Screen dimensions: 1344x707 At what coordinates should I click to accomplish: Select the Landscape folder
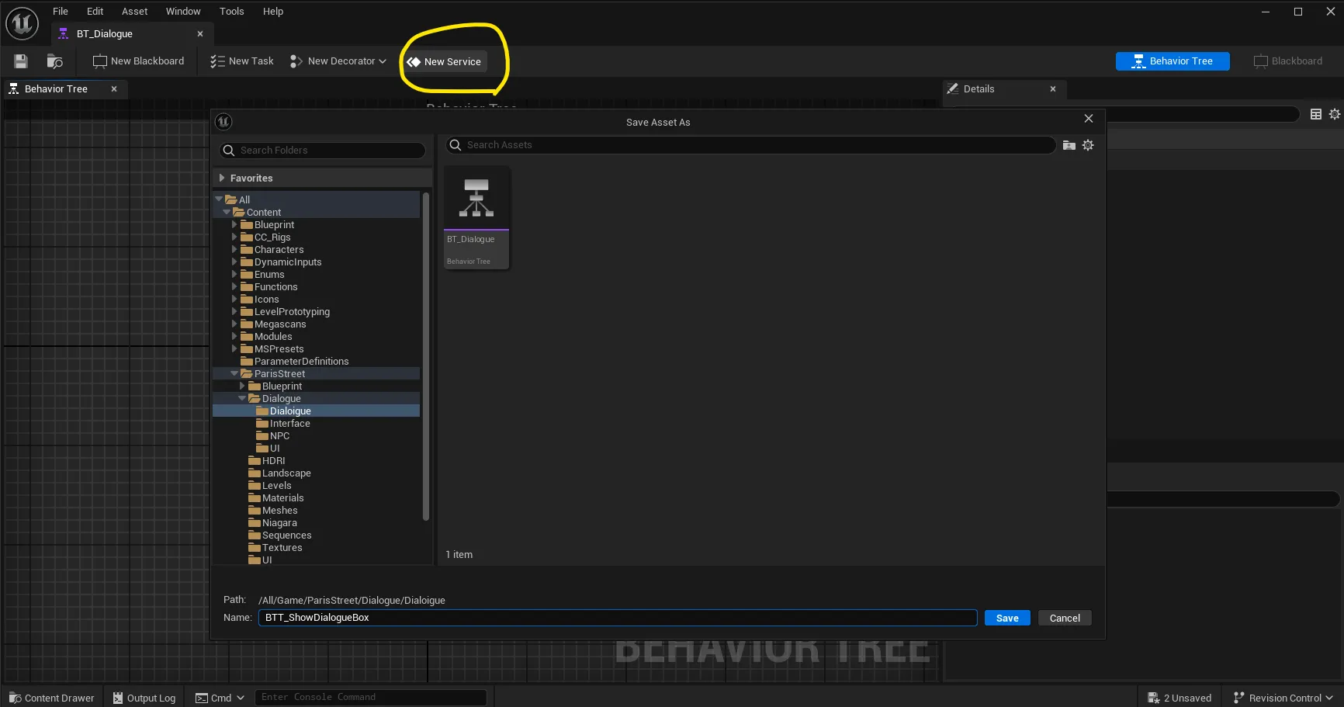(x=286, y=473)
